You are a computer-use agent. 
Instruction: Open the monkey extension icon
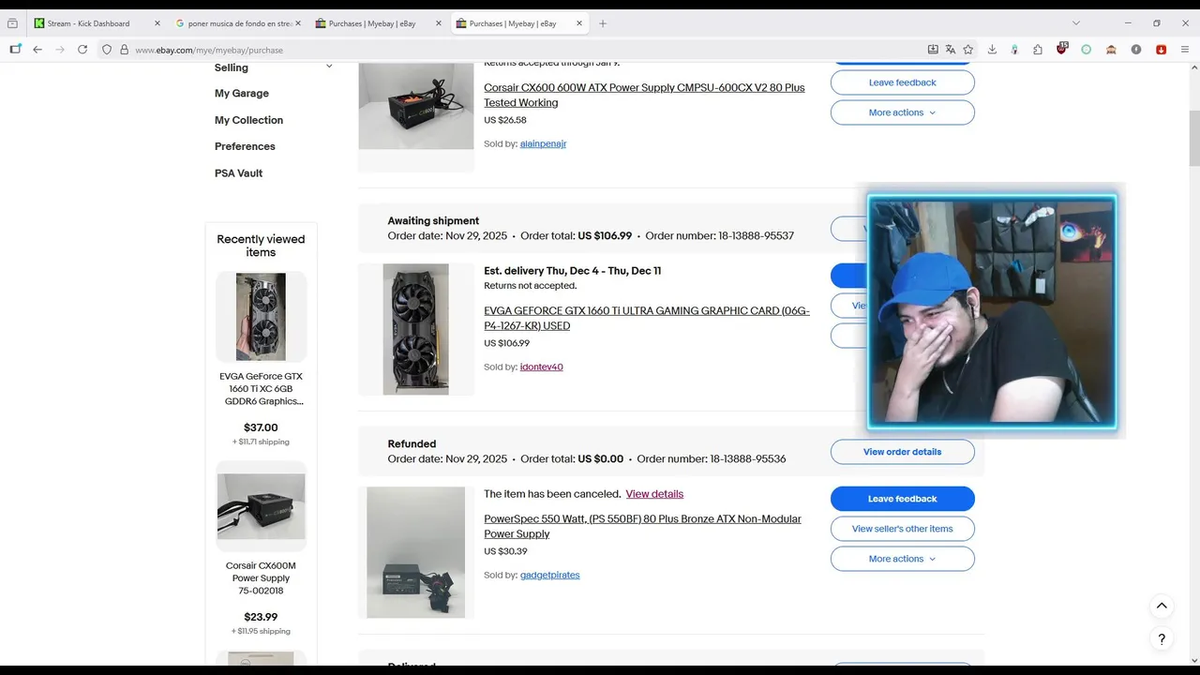(1111, 50)
